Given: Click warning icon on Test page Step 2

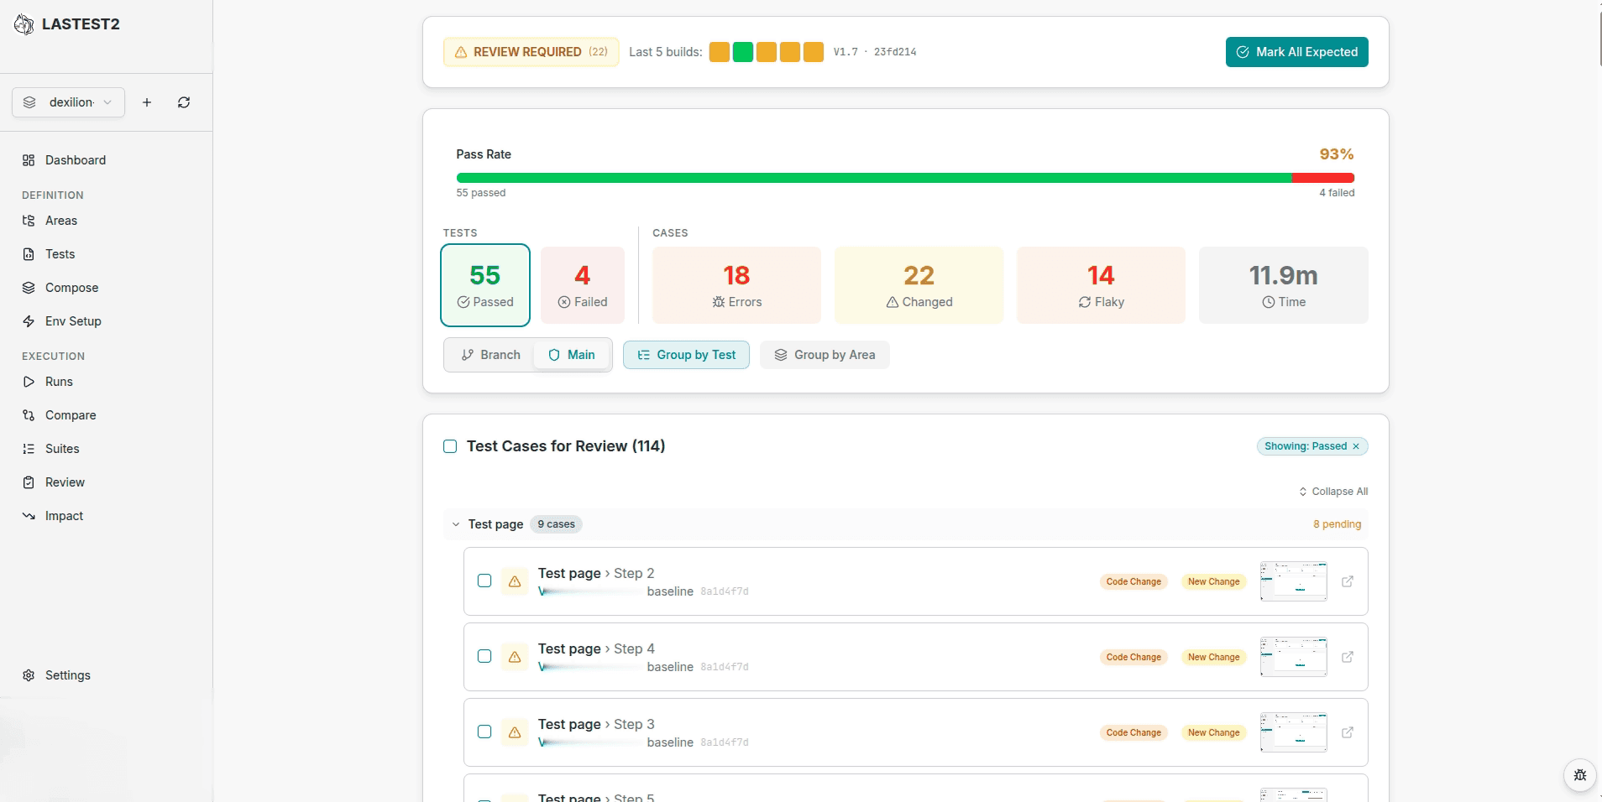Looking at the screenshot, I should tap(515, 581).
